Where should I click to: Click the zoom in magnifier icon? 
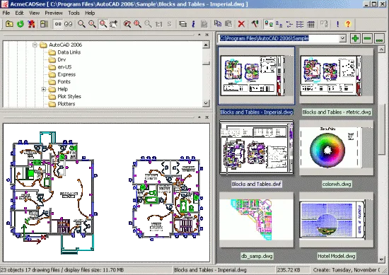click(92, 24)
